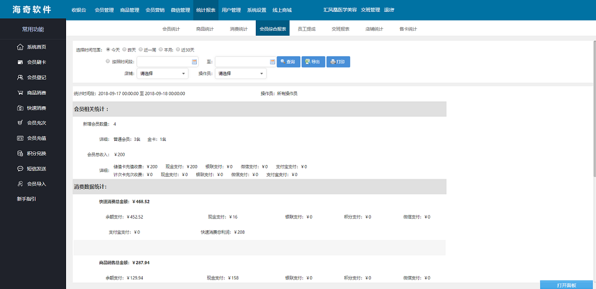This screenshot has width=596, height=289.
Task: Click the 短信发送 chat bubble icon
Action: point(20,169)
